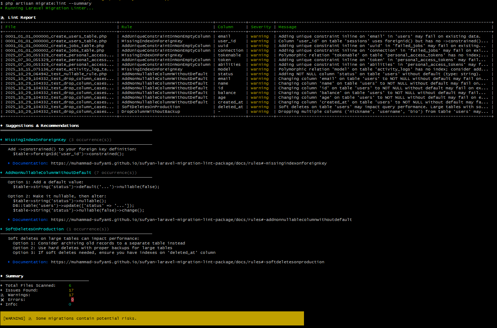Click the diamond bullet beside SoftDeletesOnProduction heading
The width and height of the screenshot is (497, 328).
2,229
